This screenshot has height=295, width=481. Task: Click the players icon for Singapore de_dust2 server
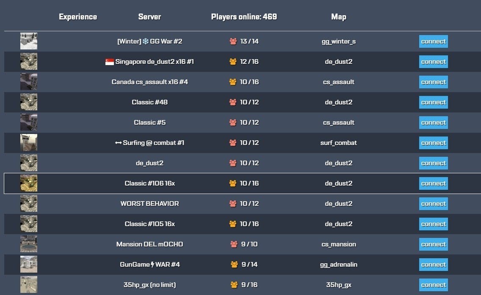click(x=232, y=62)
